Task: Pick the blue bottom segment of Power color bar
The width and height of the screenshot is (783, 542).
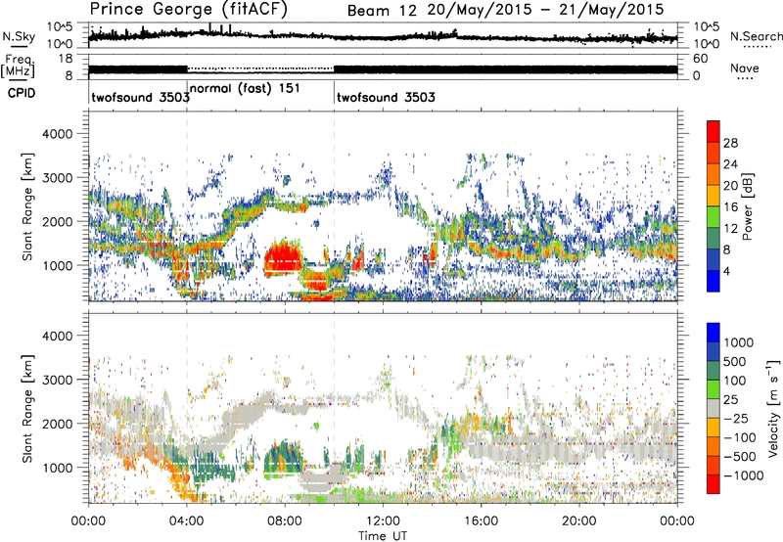Action: tap(714, 281)
